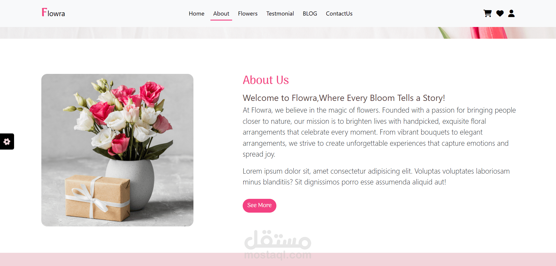
Task: Click the flower bouquet image
Action: pyautogui.click(x=117, y=150)
